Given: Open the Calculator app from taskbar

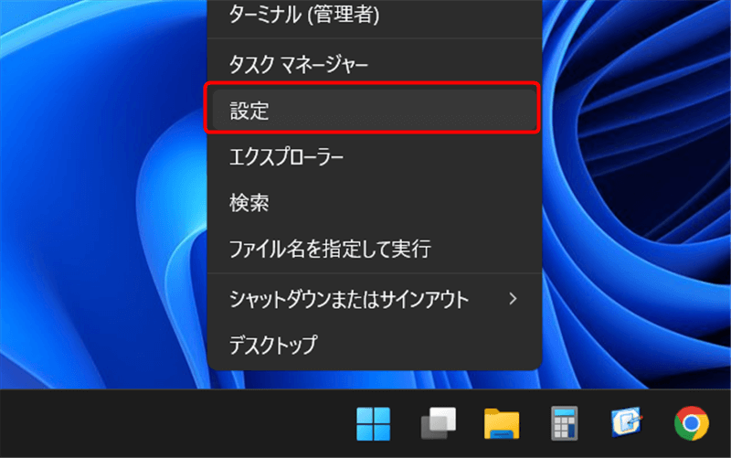Looking at the screenshot, I should [x=565, y=424].
